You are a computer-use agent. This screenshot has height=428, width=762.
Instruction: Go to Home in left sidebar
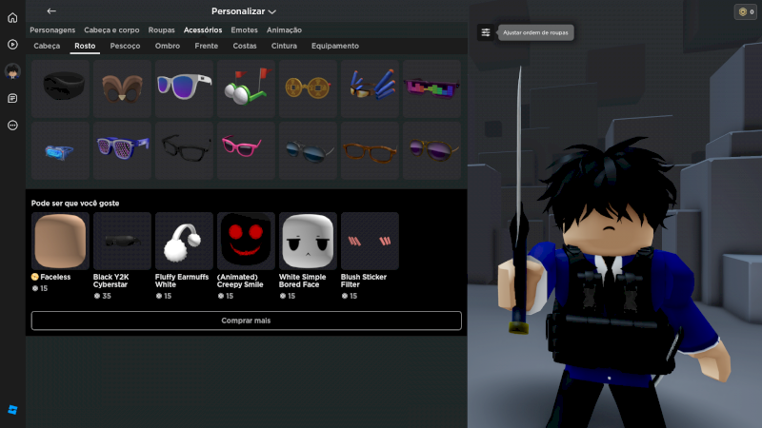pyautogui.click(x=12, y=18)
